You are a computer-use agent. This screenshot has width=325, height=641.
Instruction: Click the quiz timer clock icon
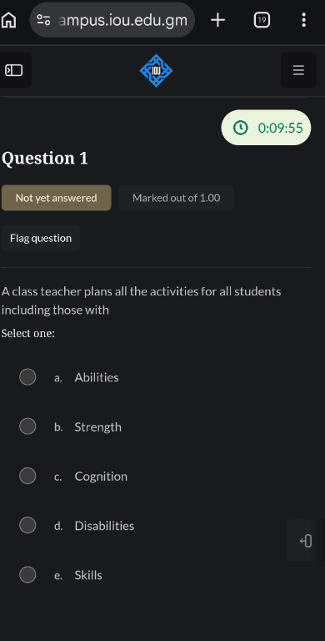click(241, 128)
